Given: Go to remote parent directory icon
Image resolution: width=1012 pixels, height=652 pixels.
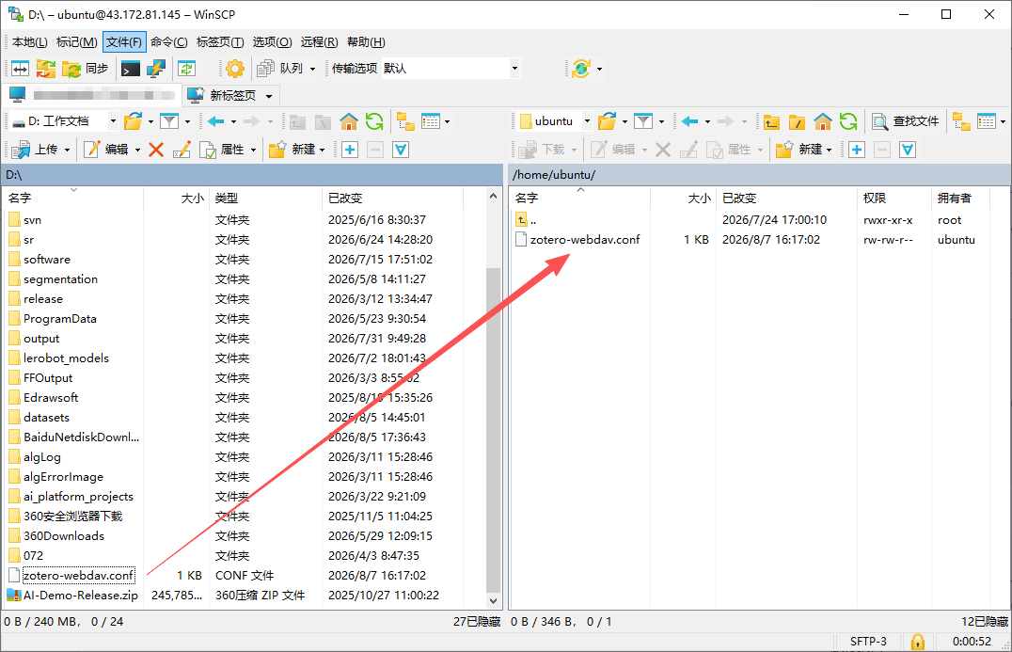Looking at the screenshot, I should (x=771, y=120).
